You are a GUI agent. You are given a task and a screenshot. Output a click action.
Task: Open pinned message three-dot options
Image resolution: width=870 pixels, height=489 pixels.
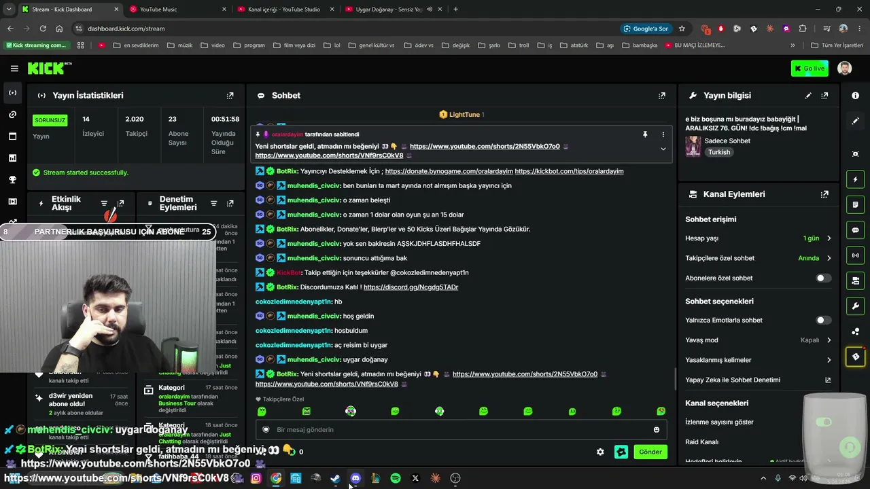(x=663, y=134)
